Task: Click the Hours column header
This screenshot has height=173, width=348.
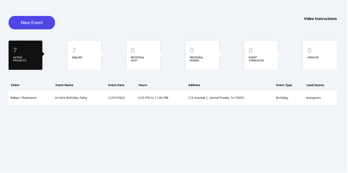Action: [143, 85]
